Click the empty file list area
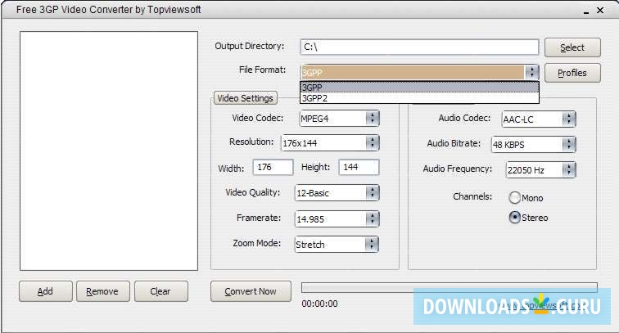This screenshot has height=333, width=619. 109,151
